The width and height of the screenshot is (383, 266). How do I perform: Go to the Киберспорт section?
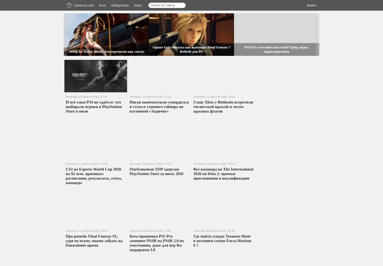(x=120, y=5)
